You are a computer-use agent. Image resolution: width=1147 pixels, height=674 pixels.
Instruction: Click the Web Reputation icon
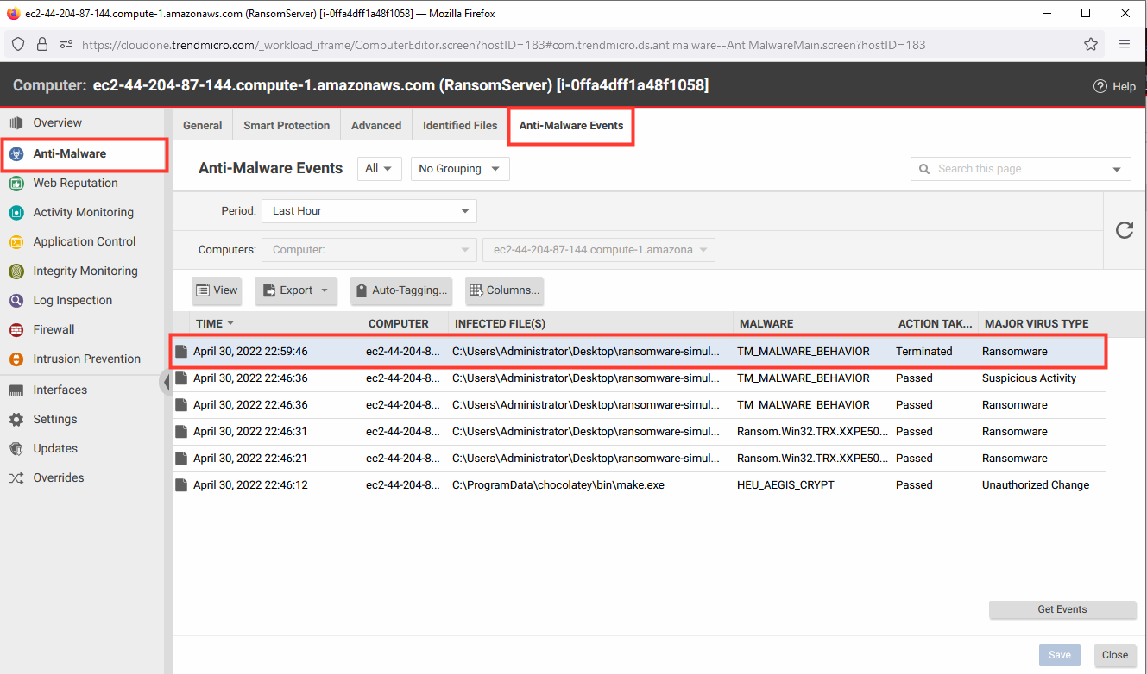click(16, 184)
